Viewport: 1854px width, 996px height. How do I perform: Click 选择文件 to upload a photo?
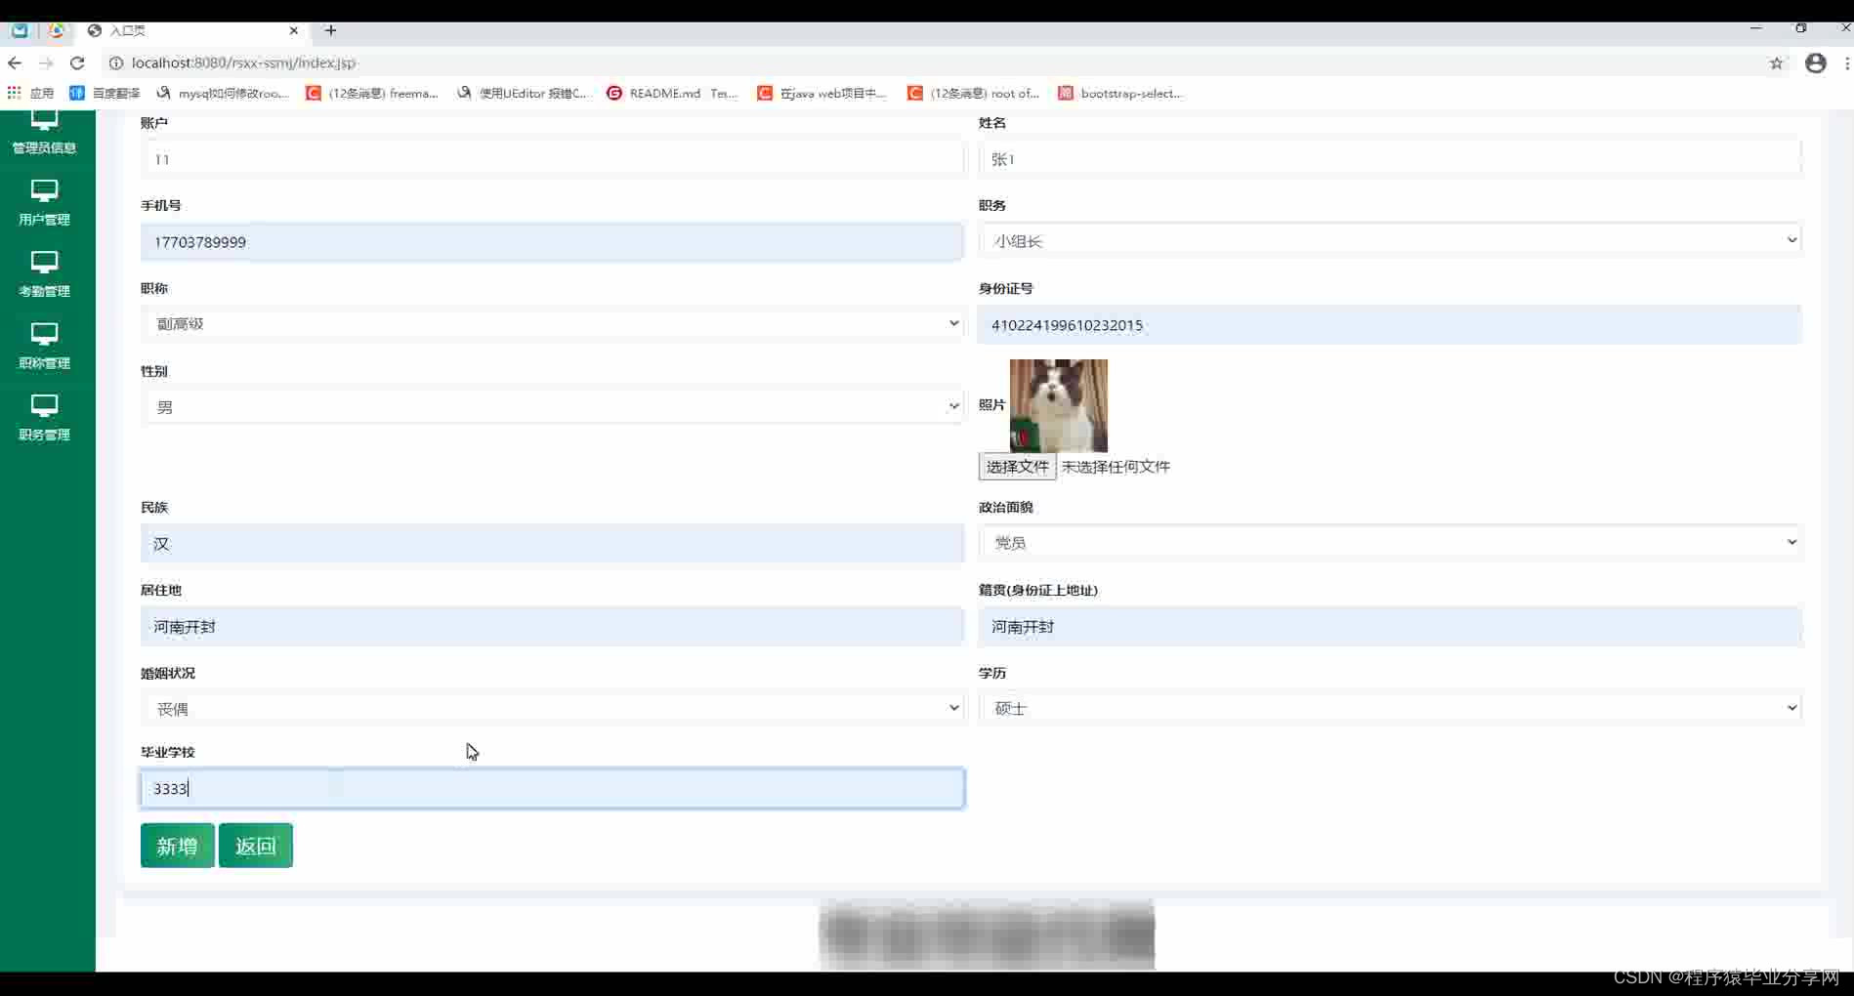(x=1017, y=467)
